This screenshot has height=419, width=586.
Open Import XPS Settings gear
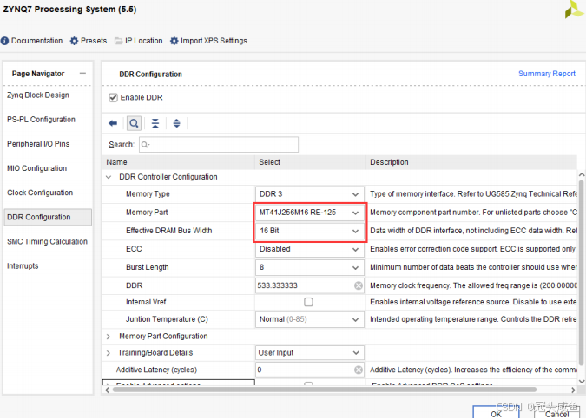pyautogui.click(x=174, y=41)
